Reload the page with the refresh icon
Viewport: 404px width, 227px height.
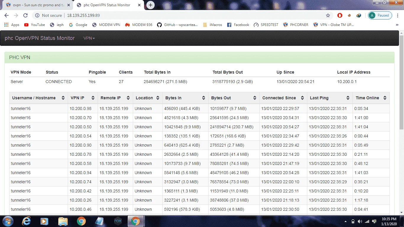pyautogui.click(x=25, y=15)
